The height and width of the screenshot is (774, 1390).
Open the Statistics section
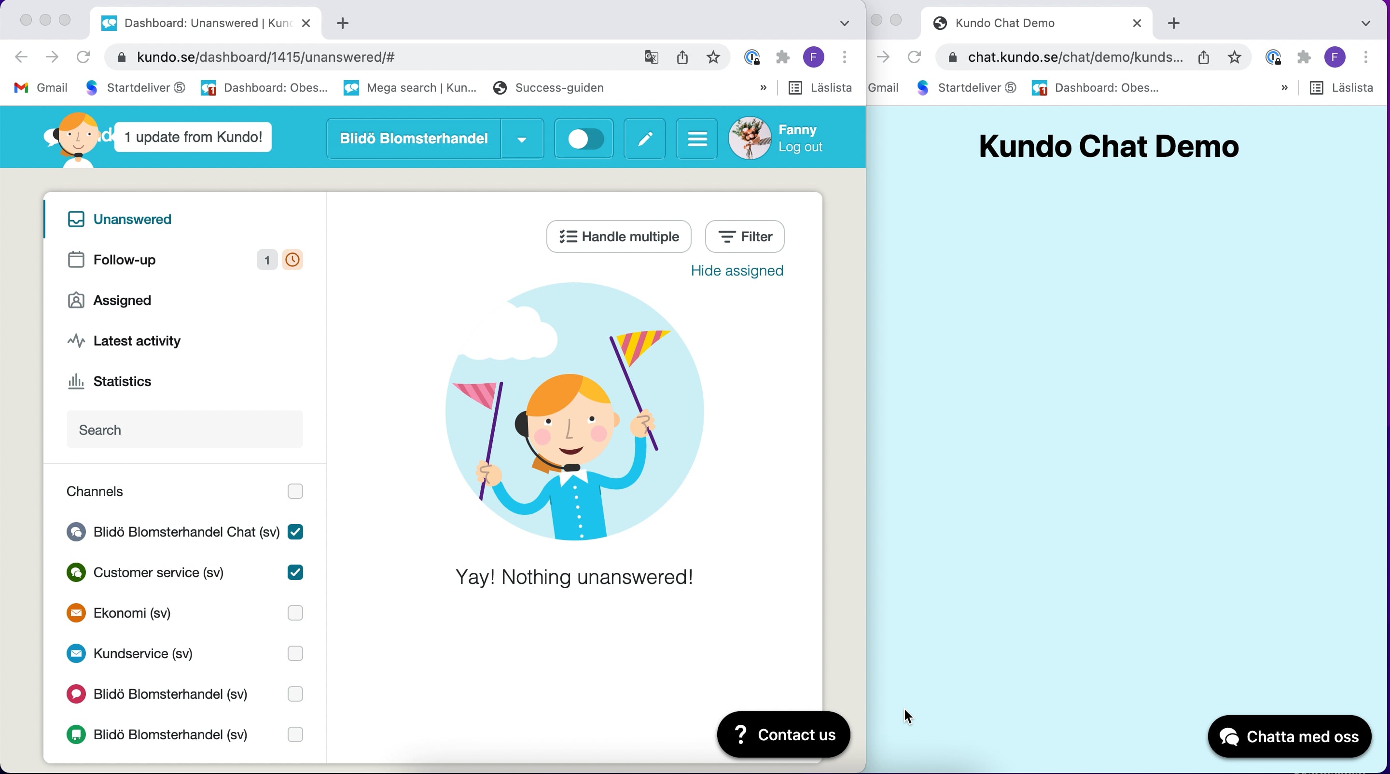[109, 381]
